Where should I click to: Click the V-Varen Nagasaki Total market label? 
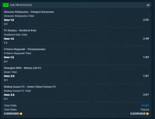[x=17, y=53]
